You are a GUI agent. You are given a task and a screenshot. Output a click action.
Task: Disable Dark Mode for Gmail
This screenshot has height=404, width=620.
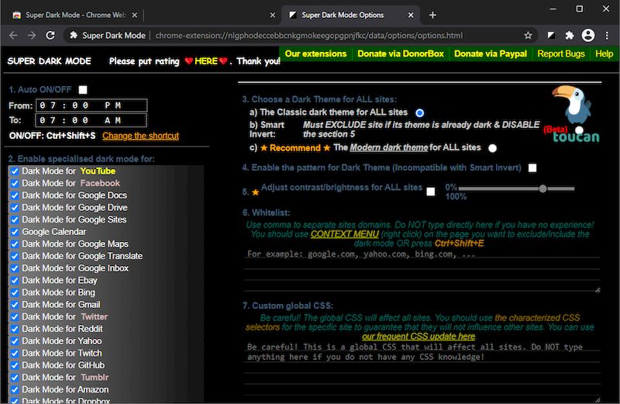pyautogui.click(x=15, y=305)
